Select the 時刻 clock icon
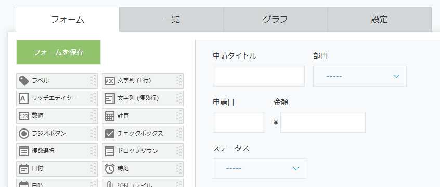Viewport: 440px width, 187px height. (x=109, y=169)
